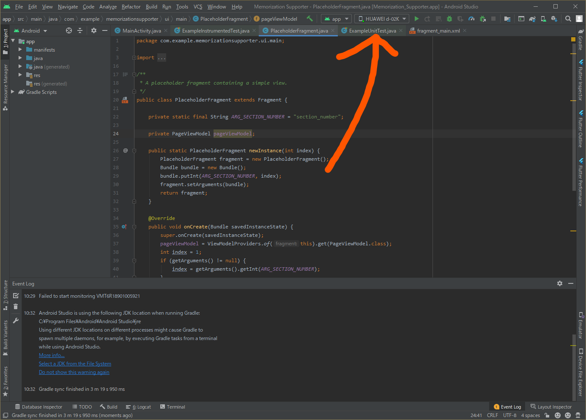Toggle tool window bars icon in bottom-left corner
The width and height of the screenshot is (586, 420).
tap(5, 415)
